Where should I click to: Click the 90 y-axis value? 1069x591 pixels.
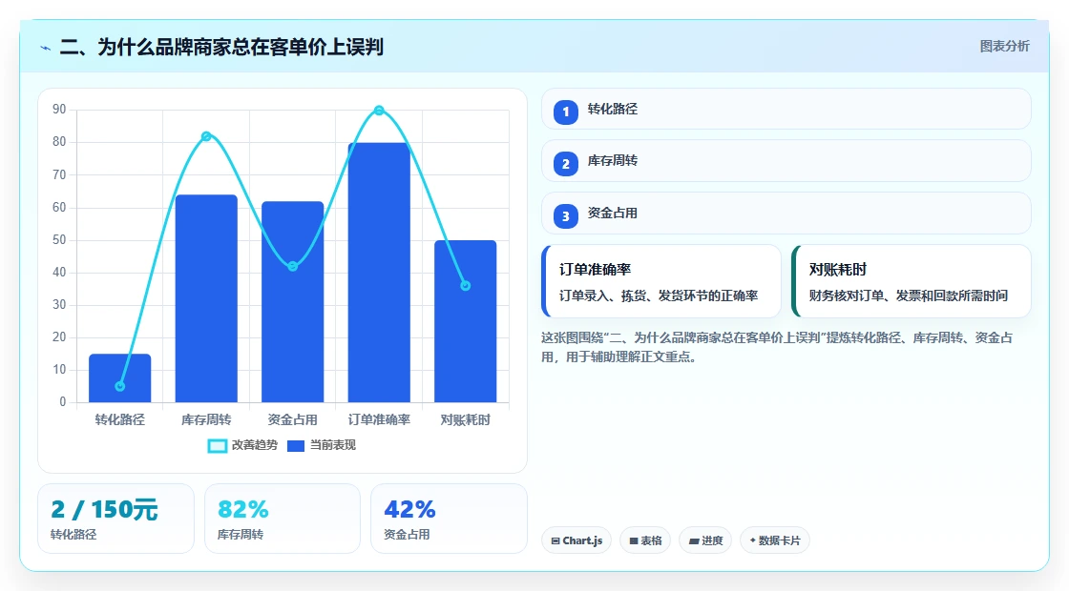[59, 110]
